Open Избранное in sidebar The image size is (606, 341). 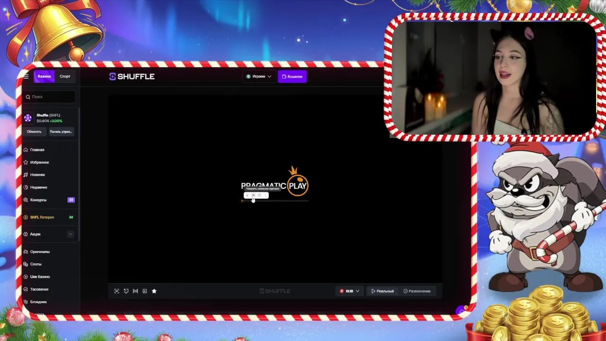click(39, 162)
